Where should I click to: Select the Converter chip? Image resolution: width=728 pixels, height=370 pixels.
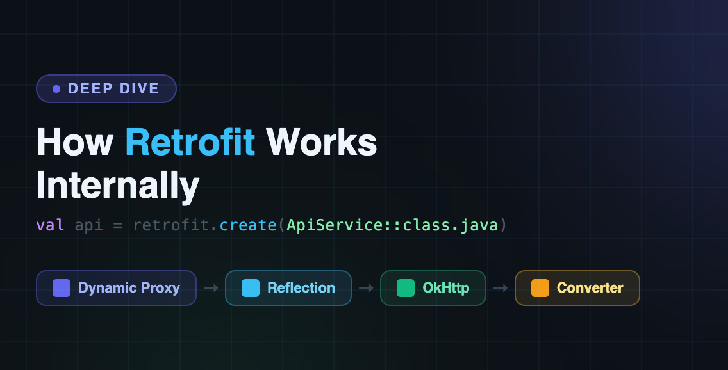(577, 288)
